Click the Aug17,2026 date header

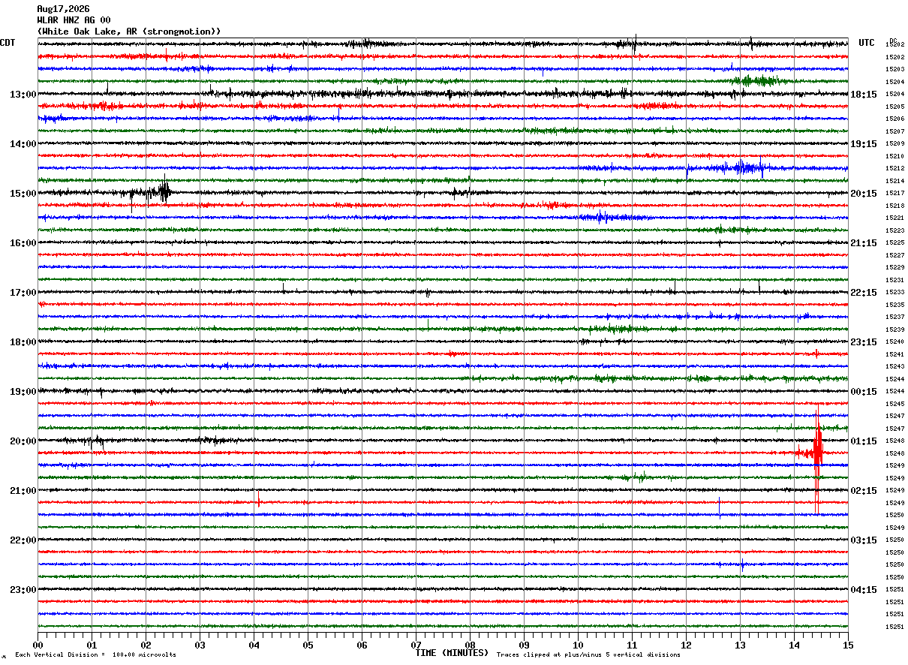tap(63, 9)
